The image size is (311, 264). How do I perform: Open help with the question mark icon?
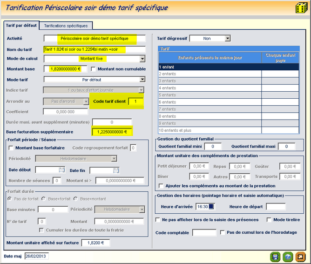288,257
